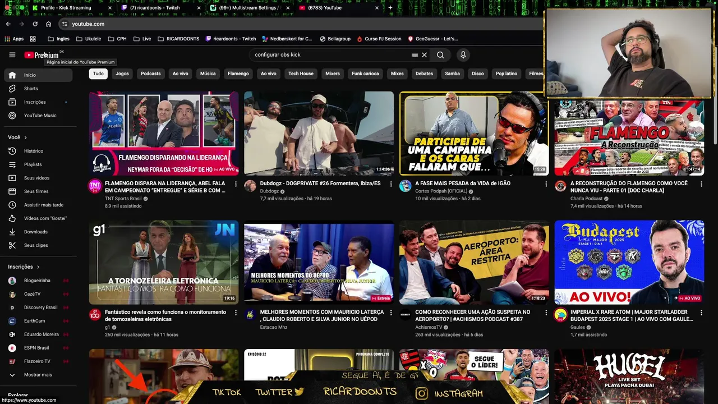Open browser home button
718x404 pixels.
click(x=49, y=24)
